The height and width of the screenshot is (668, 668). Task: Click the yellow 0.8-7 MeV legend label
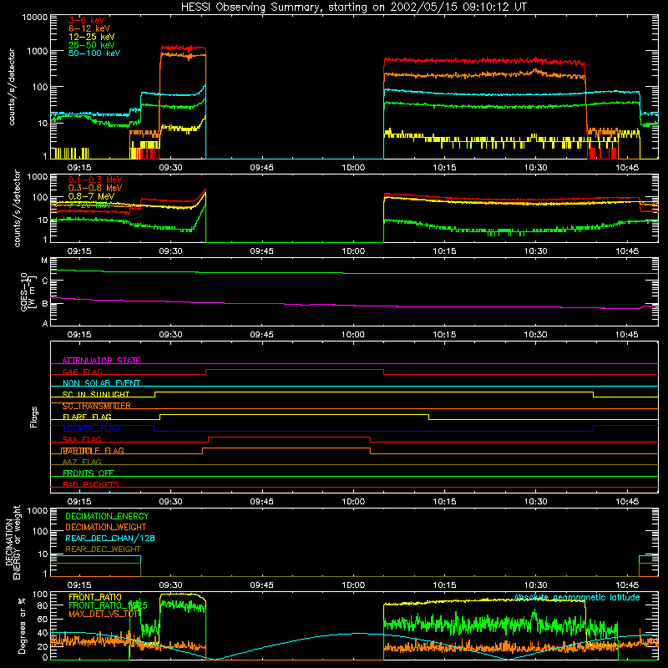click(91, 196)
